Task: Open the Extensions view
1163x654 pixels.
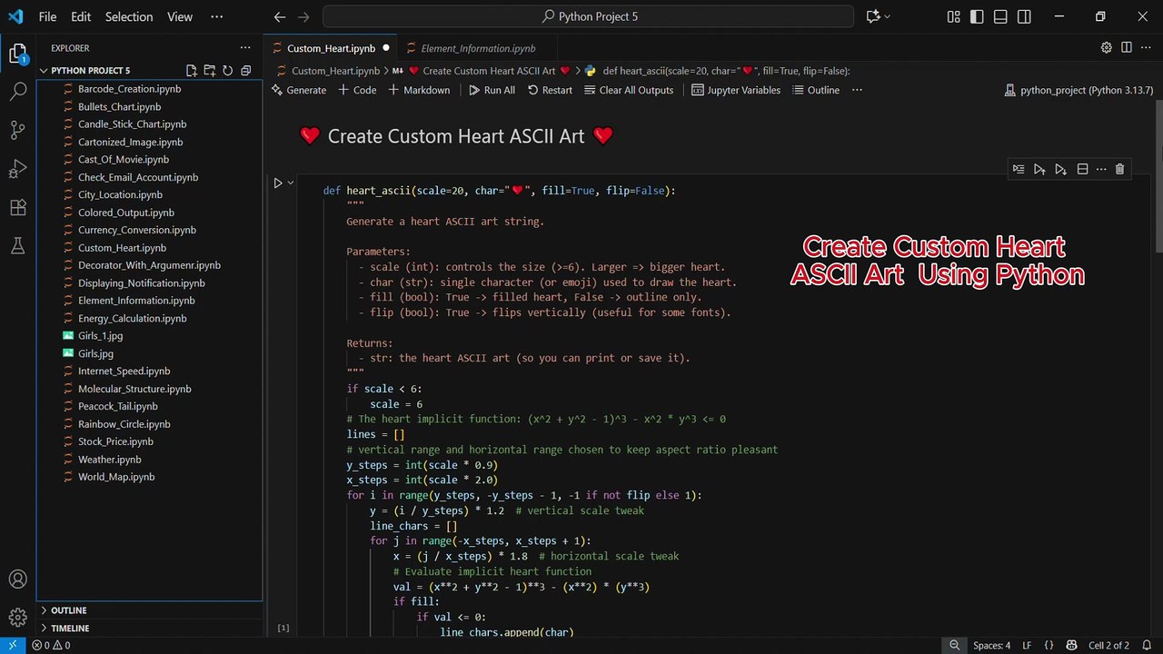Action: (17, 207)
